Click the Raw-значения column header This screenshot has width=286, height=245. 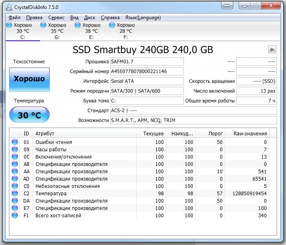pos(247,134)
